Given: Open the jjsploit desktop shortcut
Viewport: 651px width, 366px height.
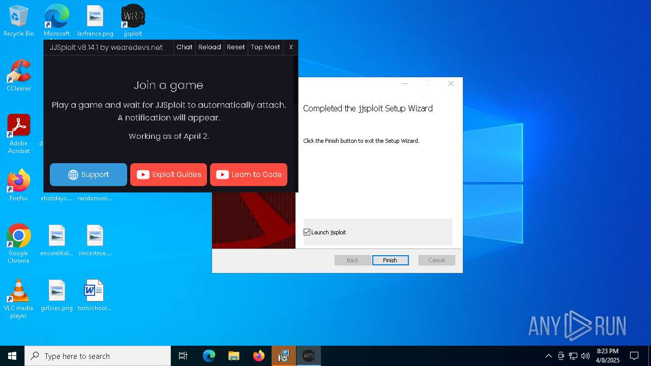Looking at the screenshot, I should tap(133, 21).
